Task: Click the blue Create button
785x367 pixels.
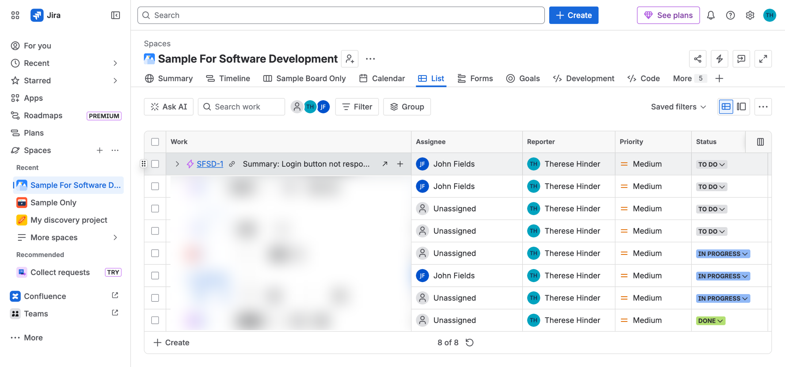Action: pyautogui.click(x=574, y=15)
